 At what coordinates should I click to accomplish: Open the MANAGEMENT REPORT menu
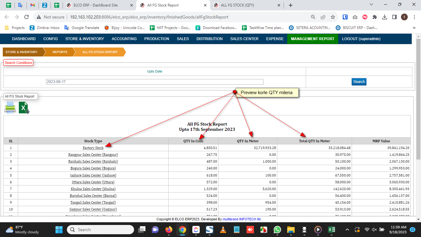(313, 39)
